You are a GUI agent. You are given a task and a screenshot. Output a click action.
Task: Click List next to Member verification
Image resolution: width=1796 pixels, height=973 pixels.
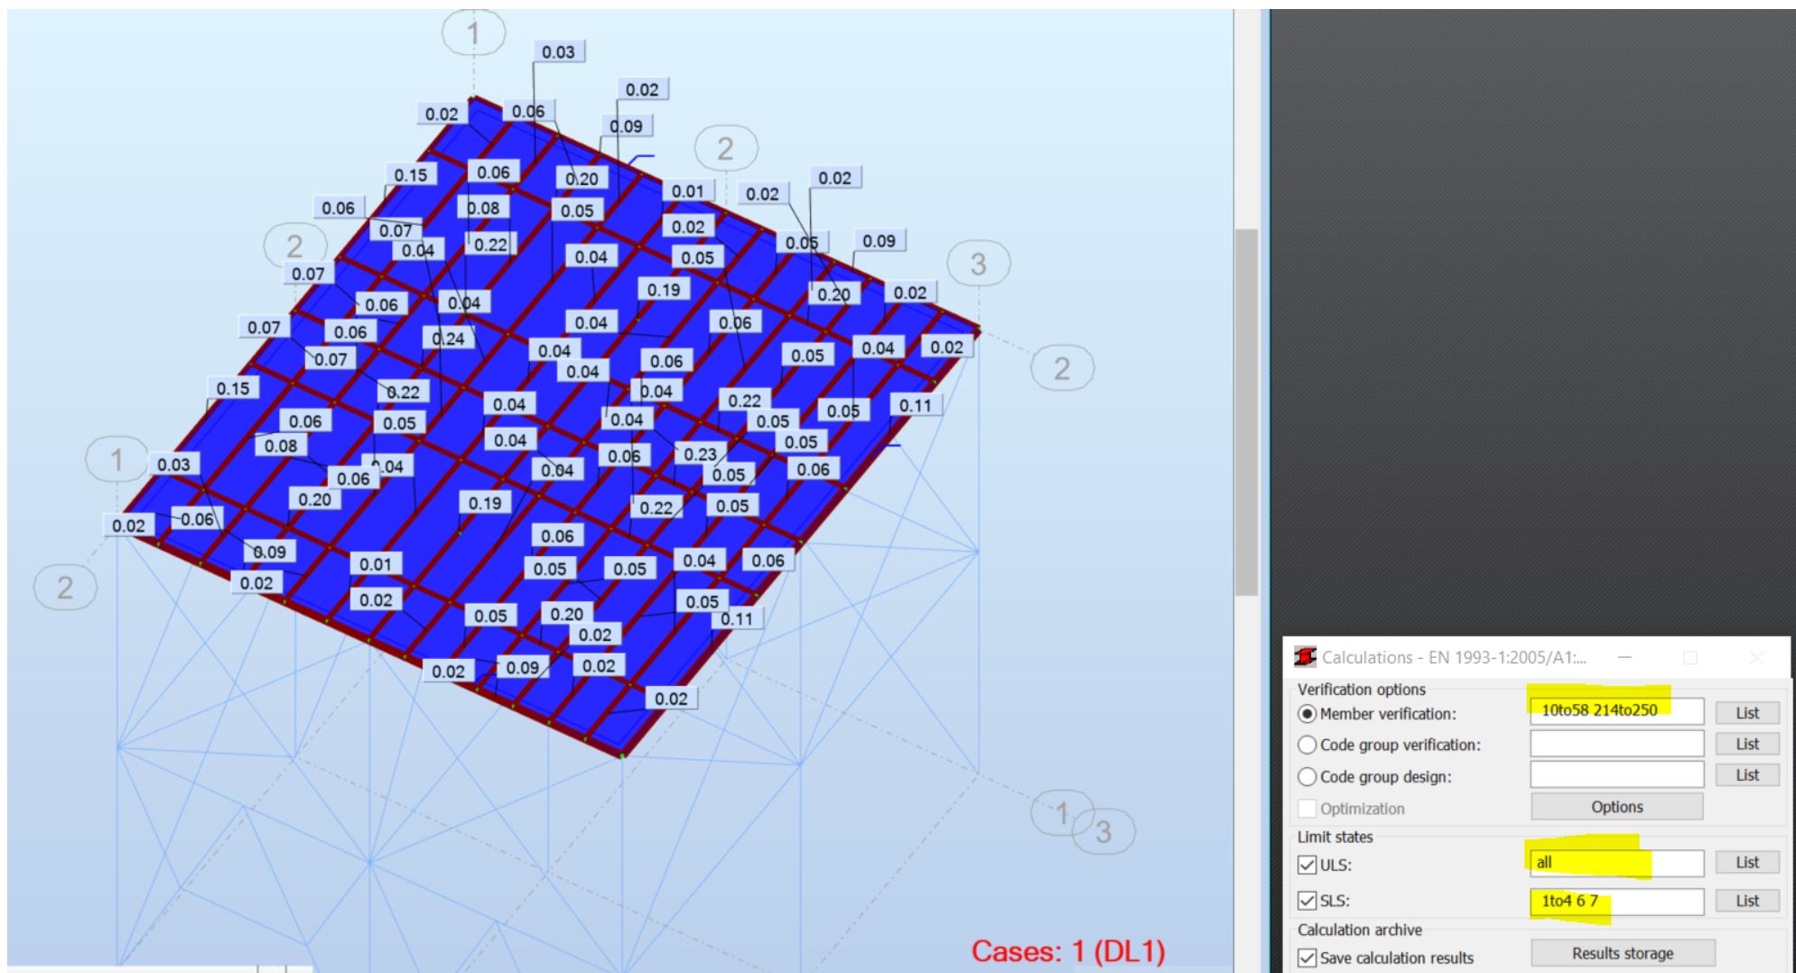[x=1746, y=712]
